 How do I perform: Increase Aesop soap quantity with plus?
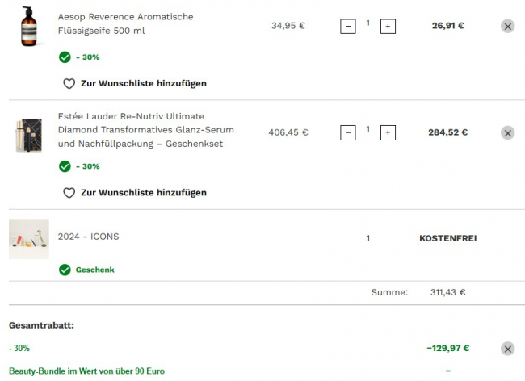click(388, 27)
